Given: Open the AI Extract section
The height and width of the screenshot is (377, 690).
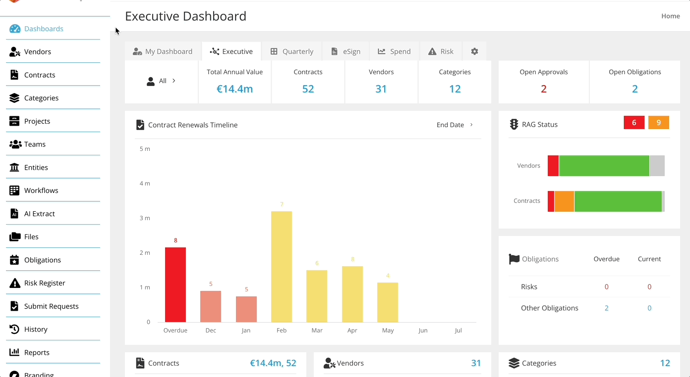Looking at the screenshot, I should [x=40, y=213].
